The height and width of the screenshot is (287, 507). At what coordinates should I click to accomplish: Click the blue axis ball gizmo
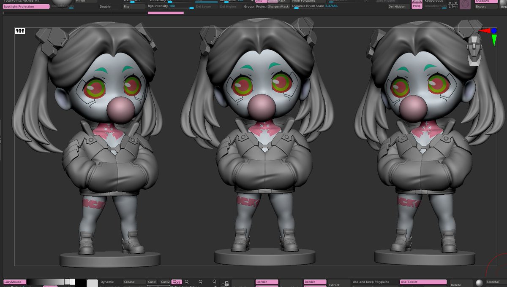click(493, 31)
